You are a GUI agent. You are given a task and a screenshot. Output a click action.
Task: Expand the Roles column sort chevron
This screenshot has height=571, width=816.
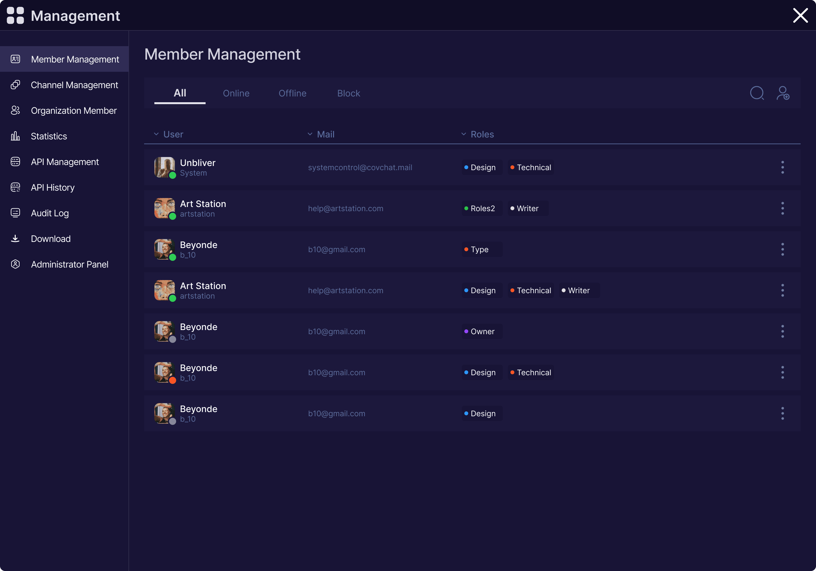point(463,134)
